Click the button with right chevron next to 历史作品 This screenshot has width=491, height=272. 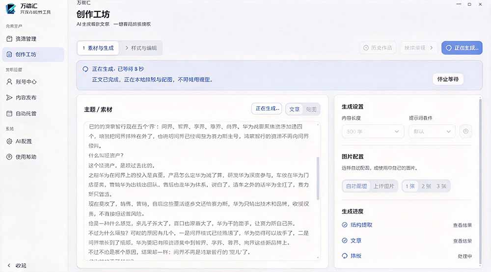pyautogui.click(x=419, y=48)
